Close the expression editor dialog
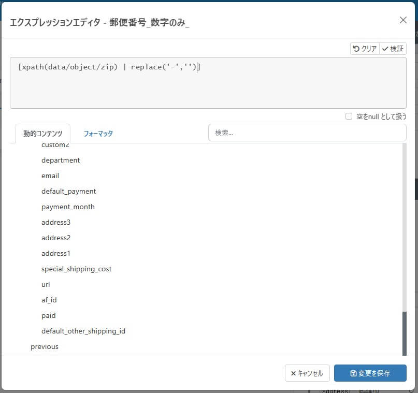Viewport: 418px width, 393px height. click(x=403, y=20)
